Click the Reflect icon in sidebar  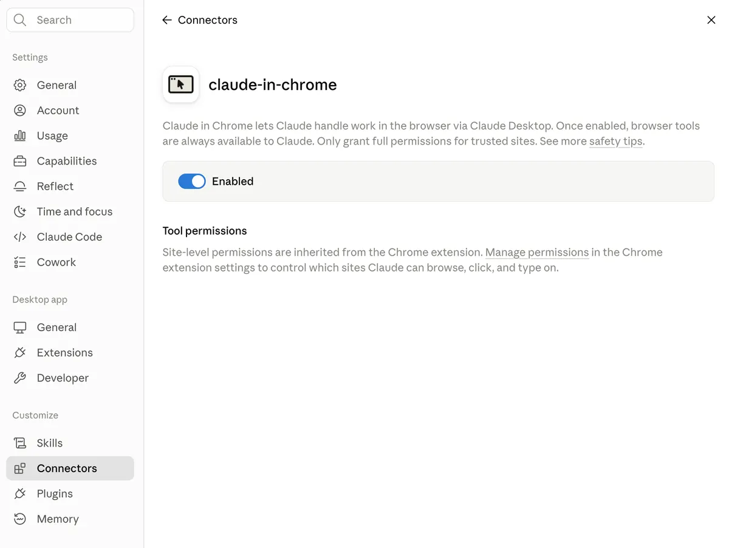20,187
